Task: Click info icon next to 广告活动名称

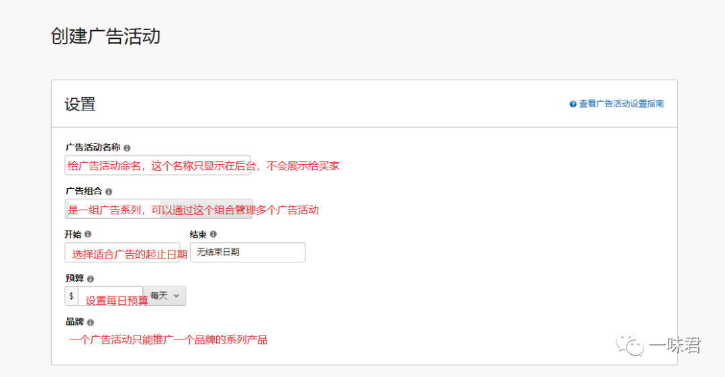Action: click(x=127, y=148)
